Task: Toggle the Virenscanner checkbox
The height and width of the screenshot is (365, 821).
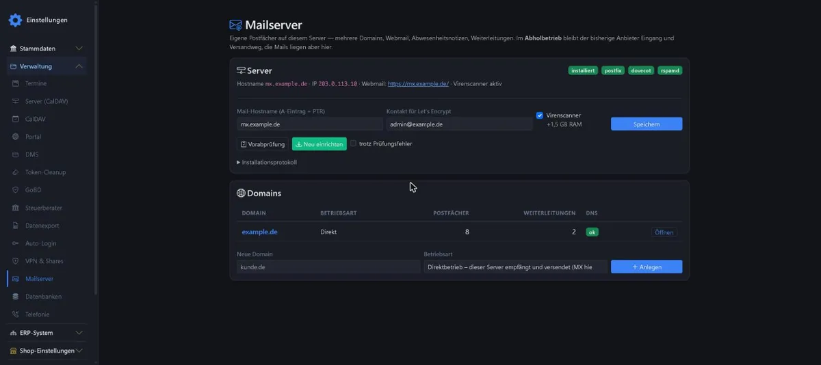Action: coord(540,116)
